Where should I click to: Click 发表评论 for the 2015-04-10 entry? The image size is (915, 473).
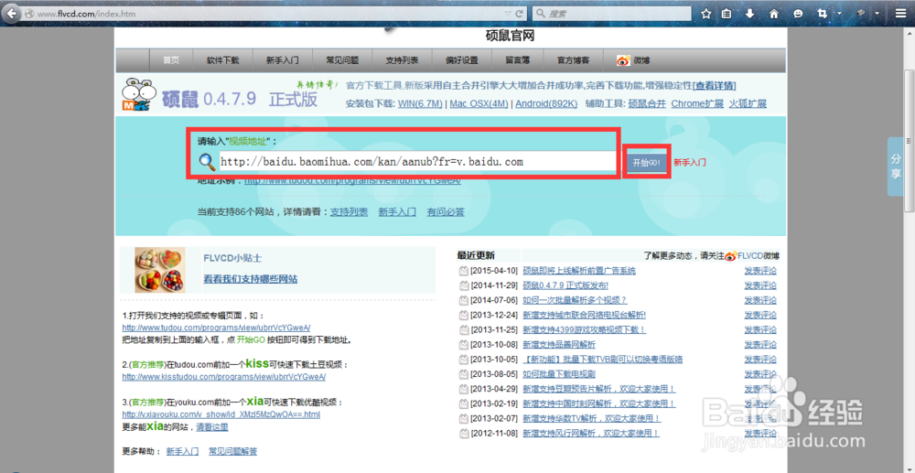click(x=760, y=271)
